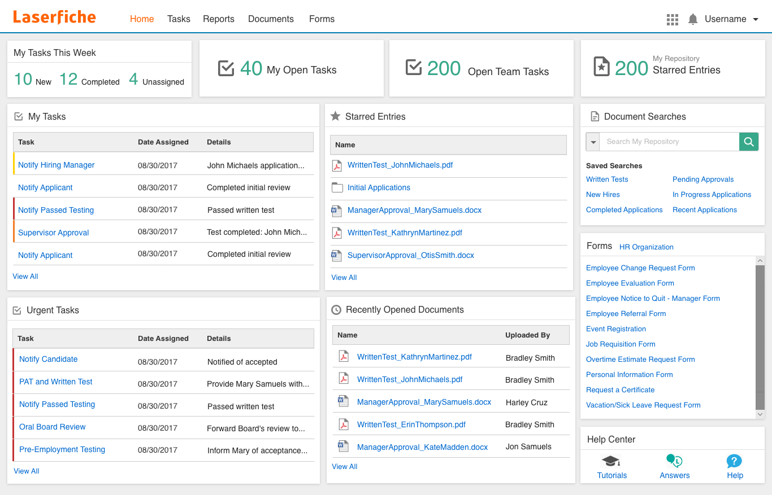The height and width of the screenshot is (495, 772).
Task: Open the search scope dropdown beside the search field
Action: (x=592, y=141)
